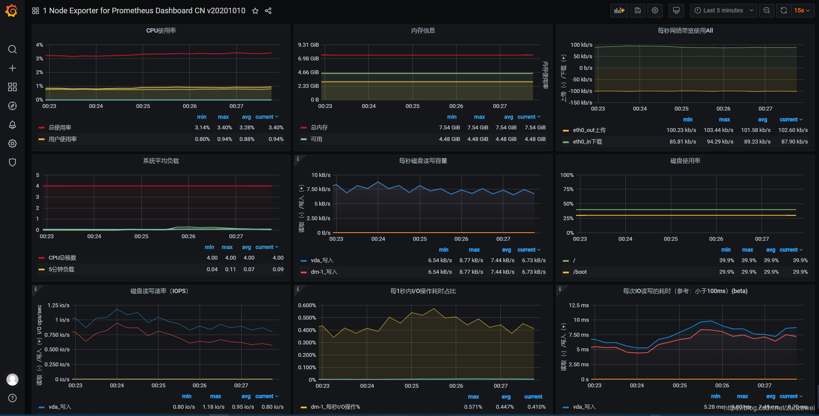
Task: Click the Add panel icon in top toolbar
Action: (x=619, y=10)
